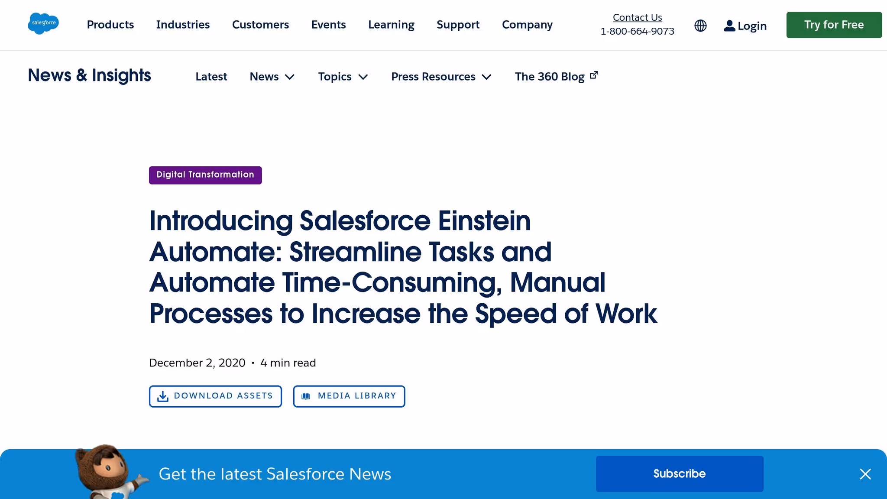The height and width of the screenshot is (499, 887).
Task: Dismiss the Salesforce News subscription banner
Action: pos(865,474)
